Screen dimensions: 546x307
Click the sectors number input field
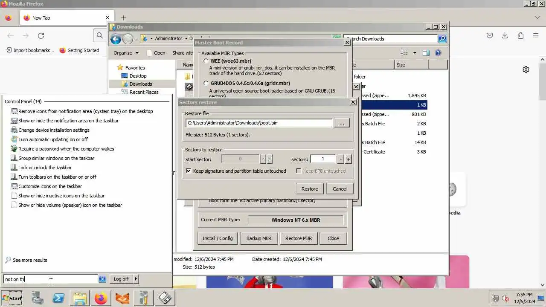(x=323, y=159)
